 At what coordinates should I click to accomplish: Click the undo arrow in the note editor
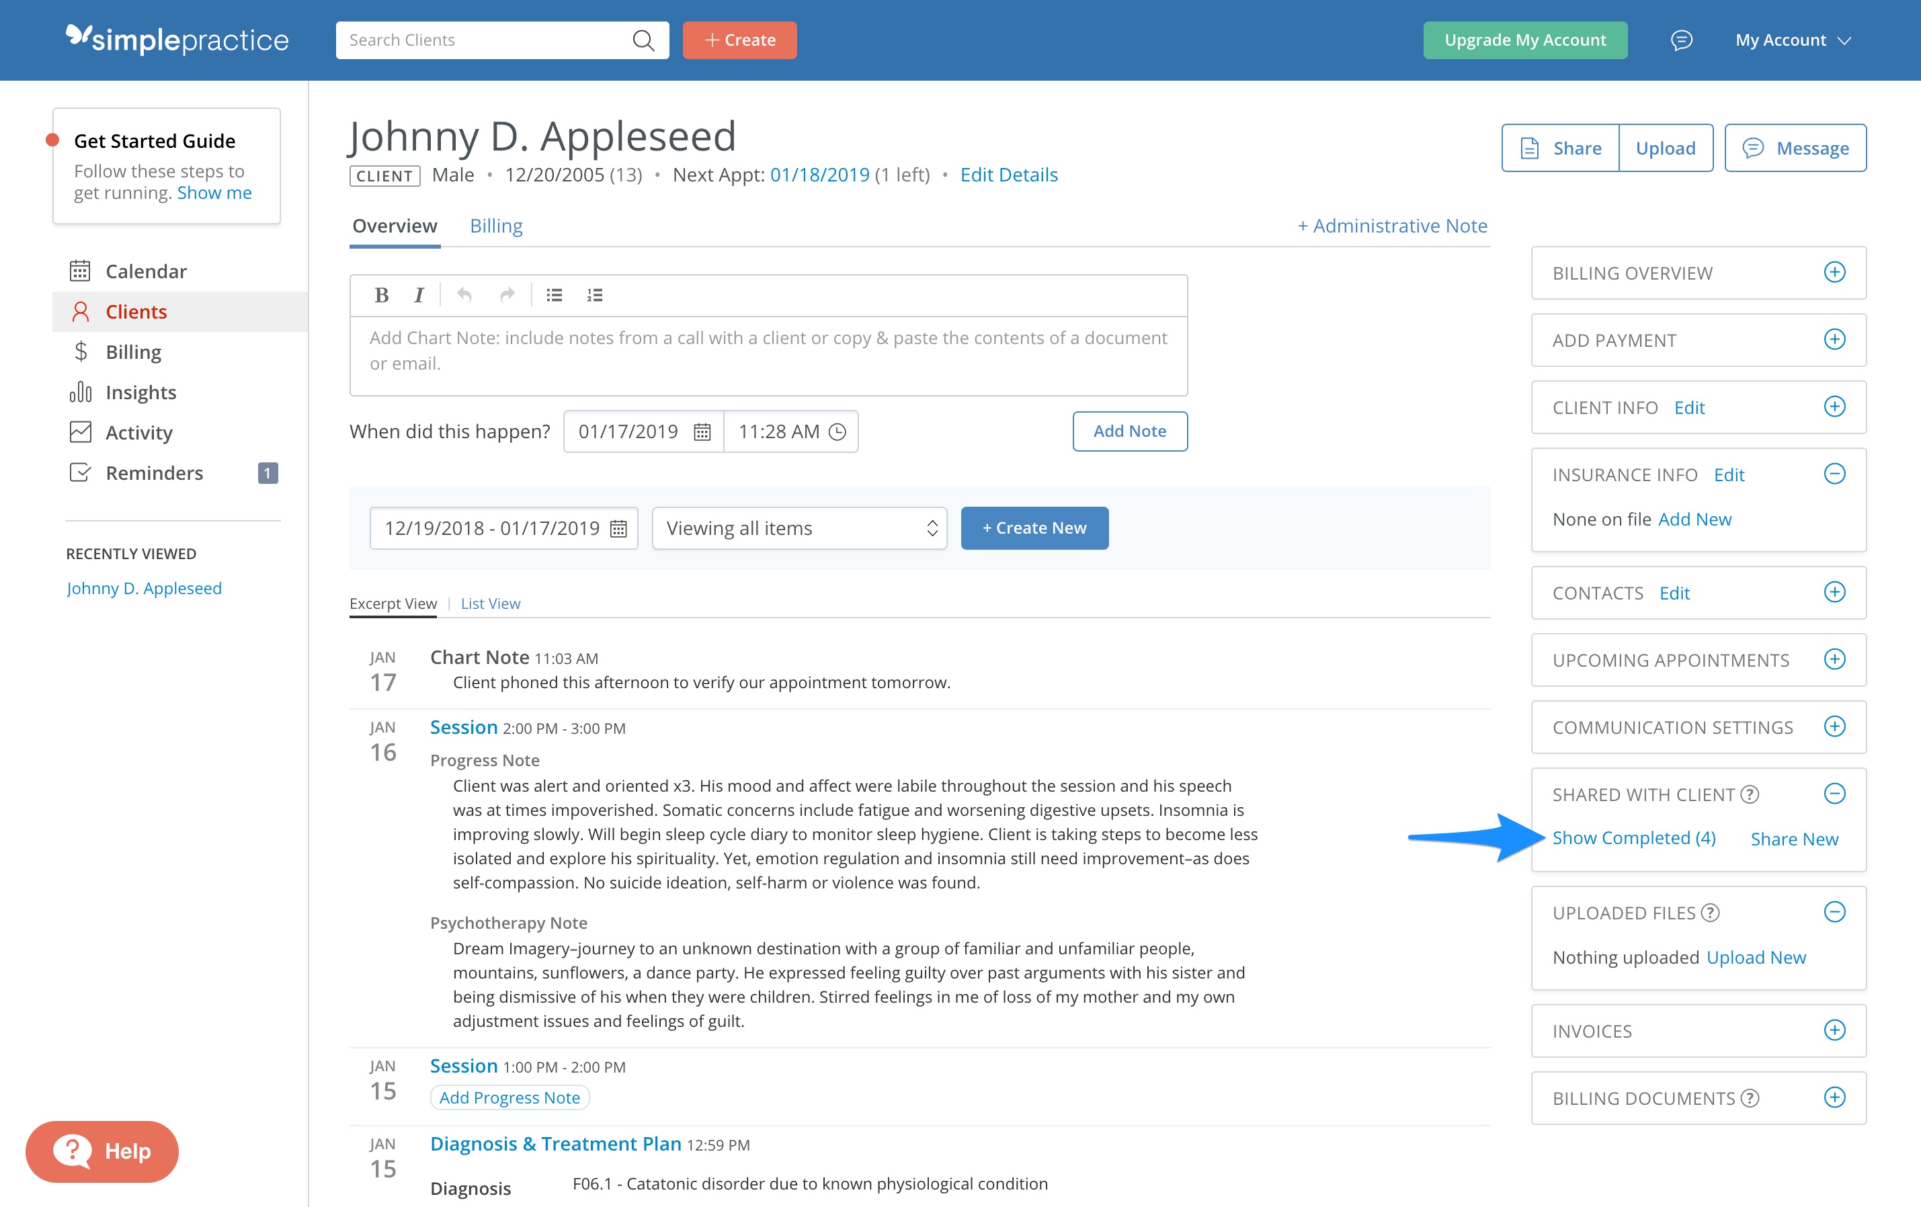[464, 295]
